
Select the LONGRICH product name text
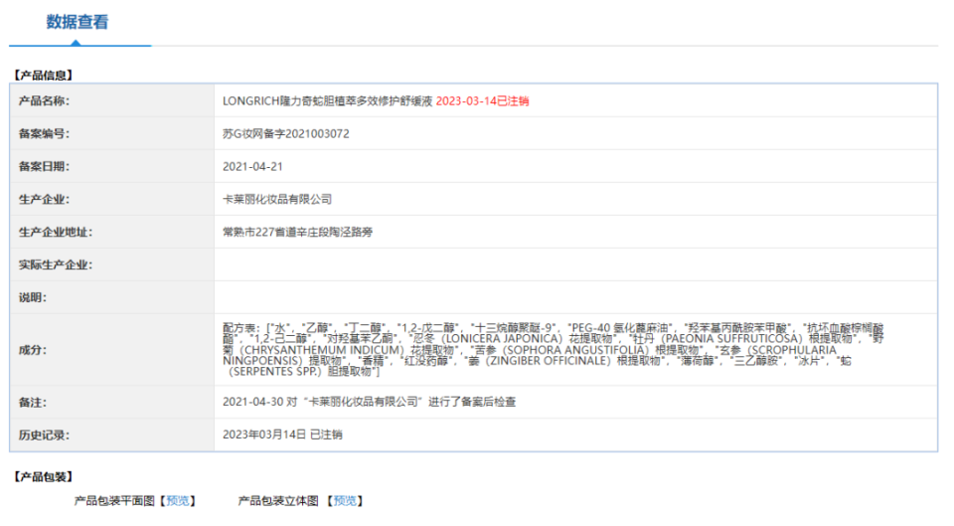(327, 101)
